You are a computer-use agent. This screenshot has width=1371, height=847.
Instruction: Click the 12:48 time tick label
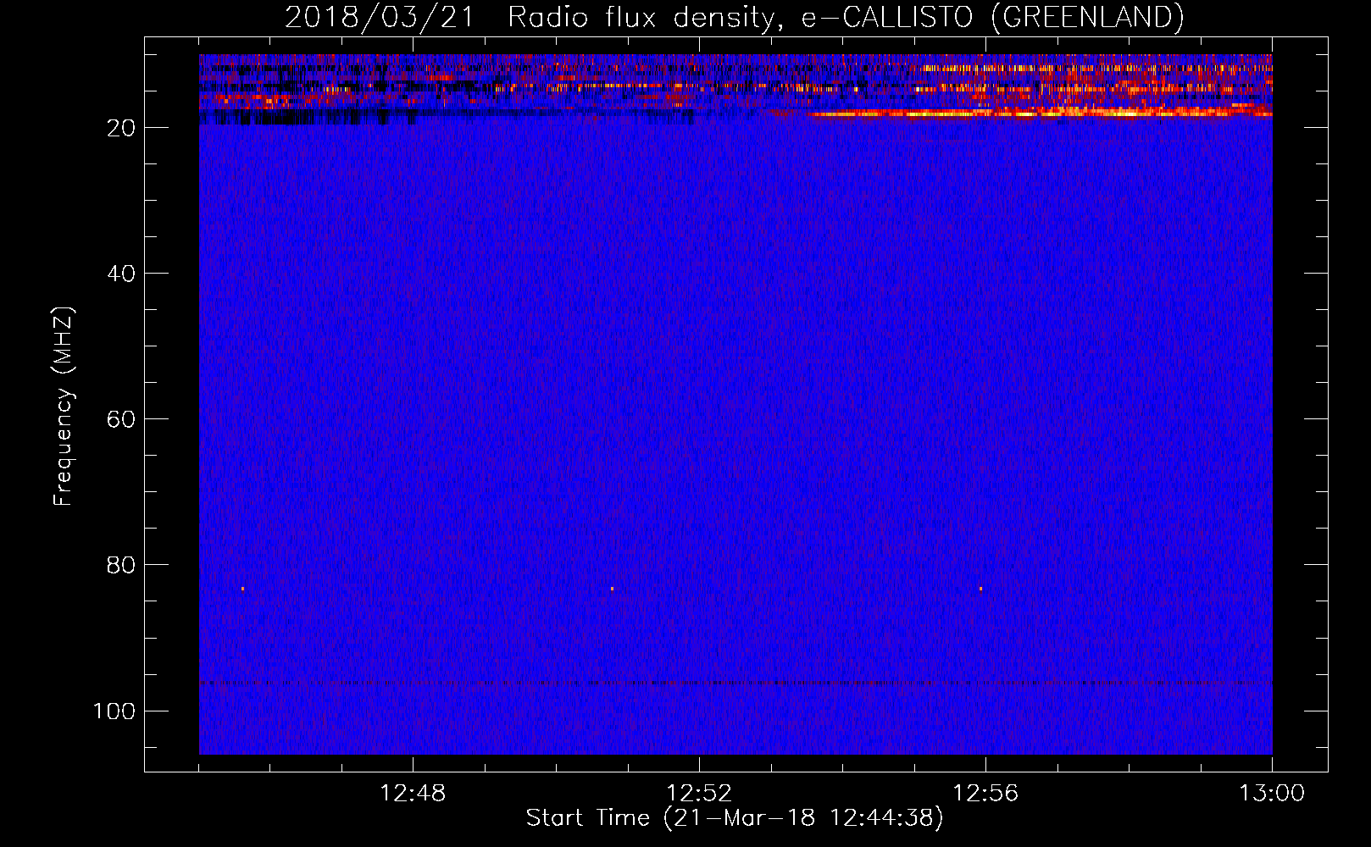point(413,794)
